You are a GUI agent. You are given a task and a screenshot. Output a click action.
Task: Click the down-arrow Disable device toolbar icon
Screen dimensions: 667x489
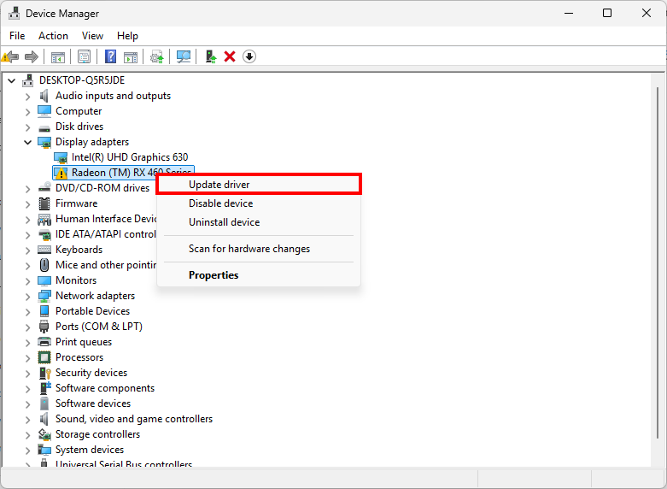click(x=249, y=56)
